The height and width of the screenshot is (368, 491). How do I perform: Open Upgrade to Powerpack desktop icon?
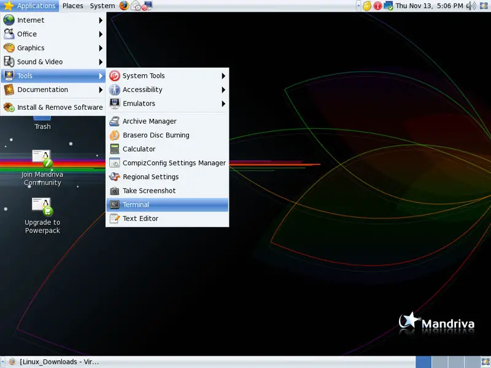(42, 216)
